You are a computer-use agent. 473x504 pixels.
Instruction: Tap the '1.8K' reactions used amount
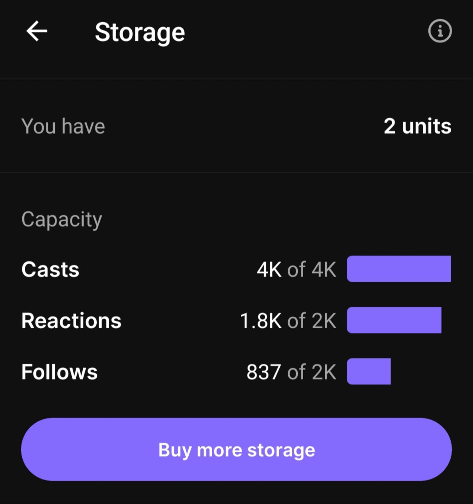tap(261, 321)
